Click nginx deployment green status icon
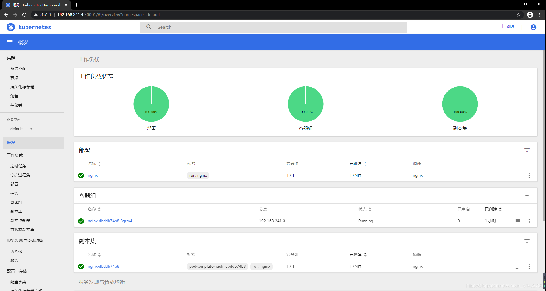The width and height of the screenshot is (546, 291). (81, 176)
